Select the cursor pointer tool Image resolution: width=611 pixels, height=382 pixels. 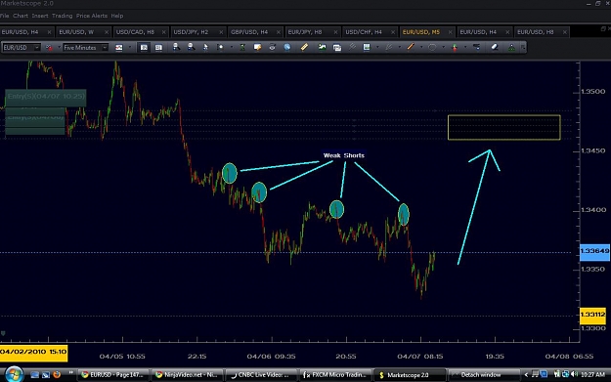click(x=205, y=47)
